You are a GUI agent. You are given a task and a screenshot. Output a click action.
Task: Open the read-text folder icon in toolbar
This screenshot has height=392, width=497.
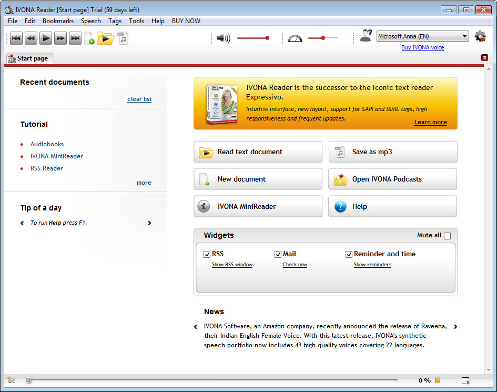coord(105,38)
